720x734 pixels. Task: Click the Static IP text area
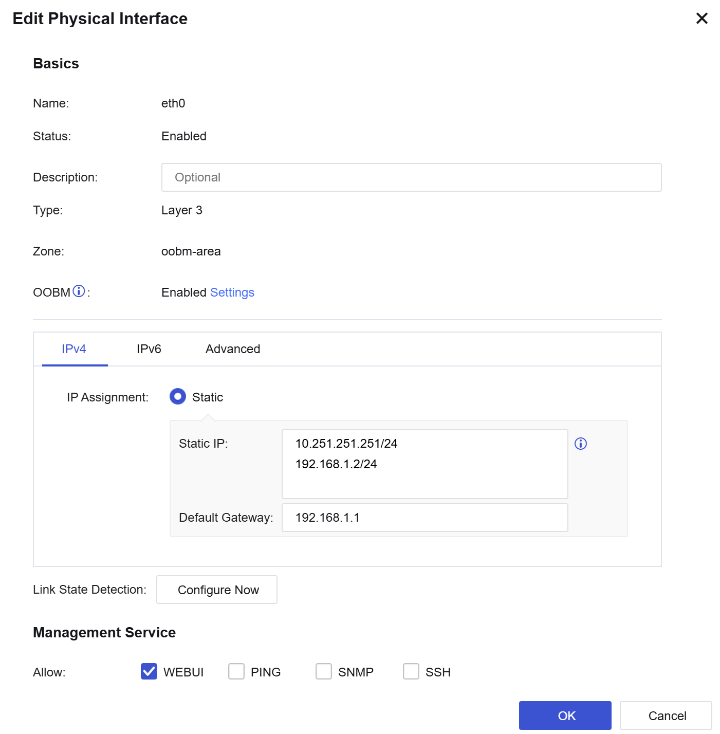click(x=425, y=464)
